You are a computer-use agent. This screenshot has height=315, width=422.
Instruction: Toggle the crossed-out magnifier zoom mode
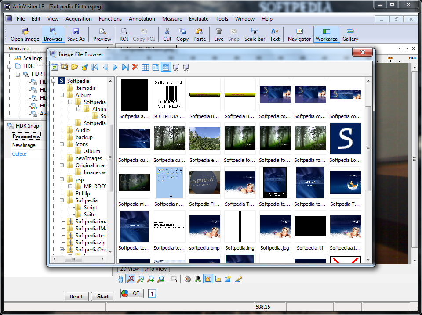[130, 279]
